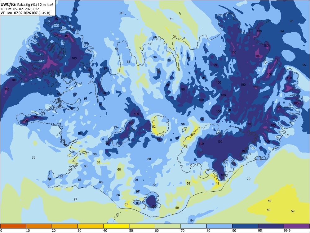The height and width of the screenshot is (233, 310).
Task: Click the legend tick label '30'
Action: [x=79, y=231]
